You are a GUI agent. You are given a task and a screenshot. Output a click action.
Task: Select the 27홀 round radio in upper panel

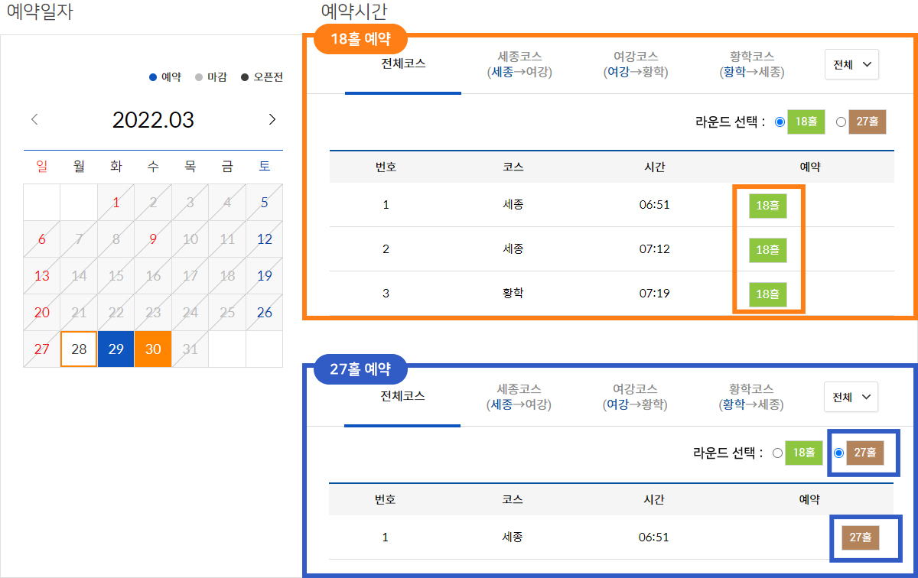(x=841, y=122)
